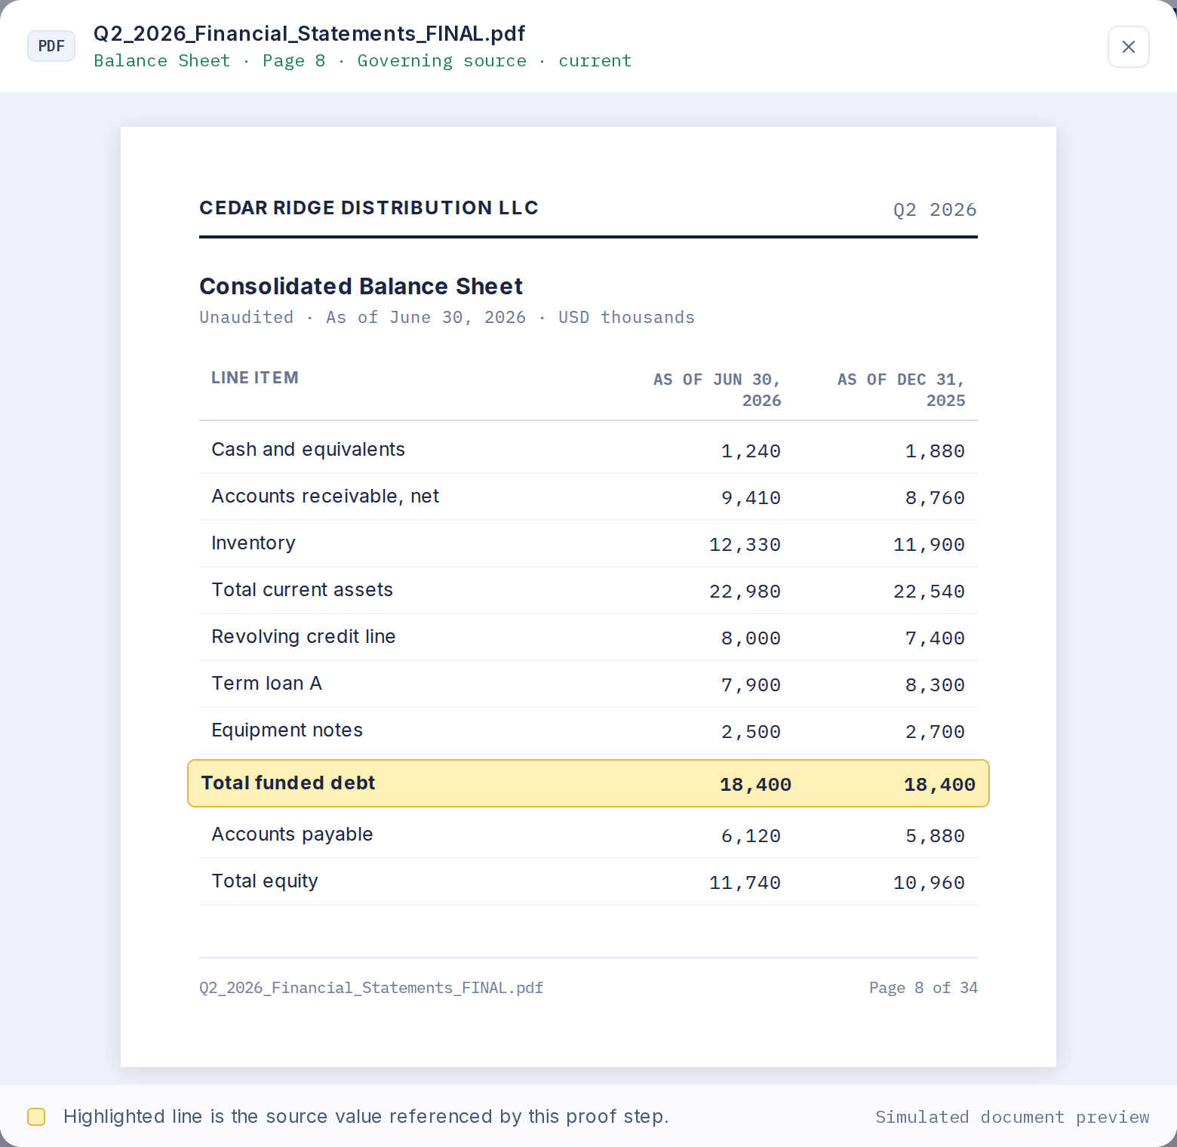1177x1147 pixels.
Task: Click the 11,900 inventory value
Action: tap(929, 545)
